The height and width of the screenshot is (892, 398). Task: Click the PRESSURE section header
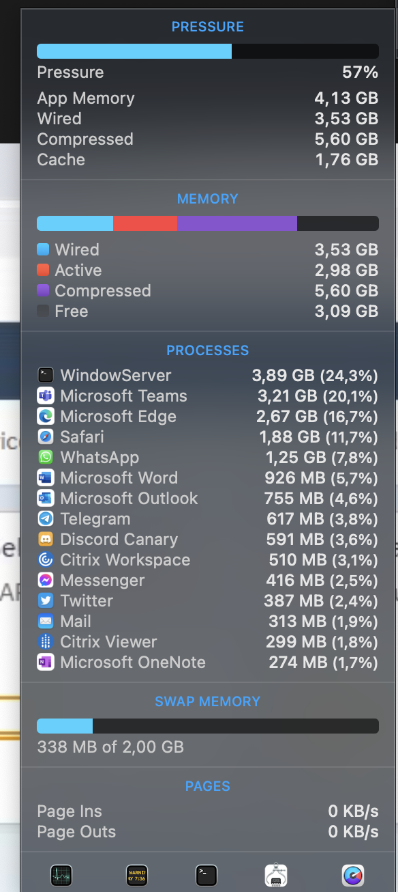208,27
